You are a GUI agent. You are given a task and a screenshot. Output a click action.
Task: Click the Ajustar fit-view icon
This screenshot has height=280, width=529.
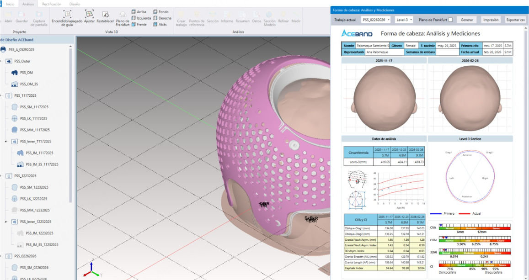(x=89, y=14)
